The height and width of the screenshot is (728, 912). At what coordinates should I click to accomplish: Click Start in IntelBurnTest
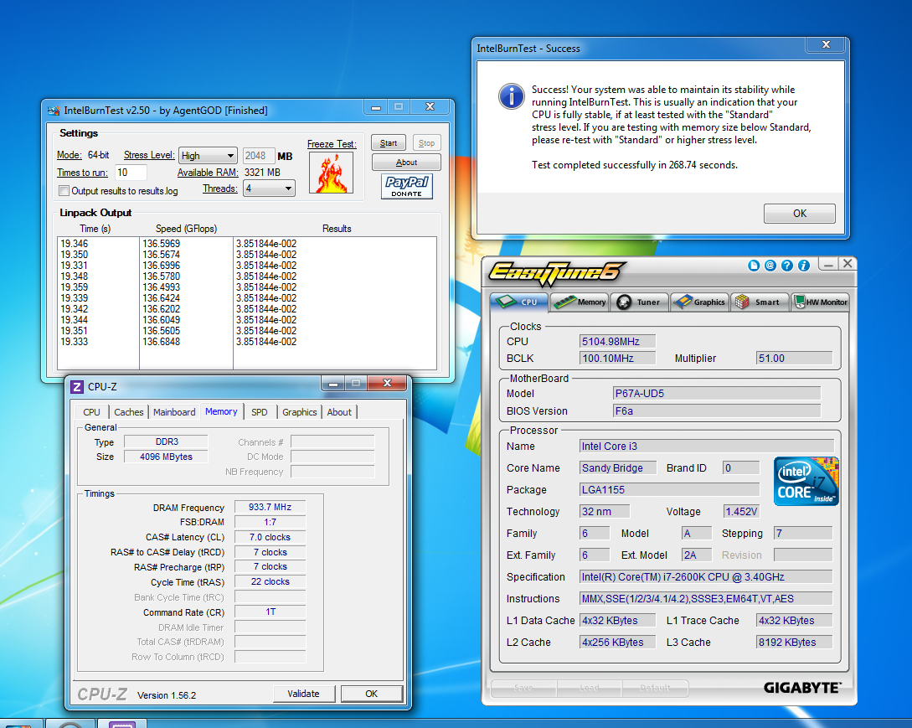click(x=389, y=143)
